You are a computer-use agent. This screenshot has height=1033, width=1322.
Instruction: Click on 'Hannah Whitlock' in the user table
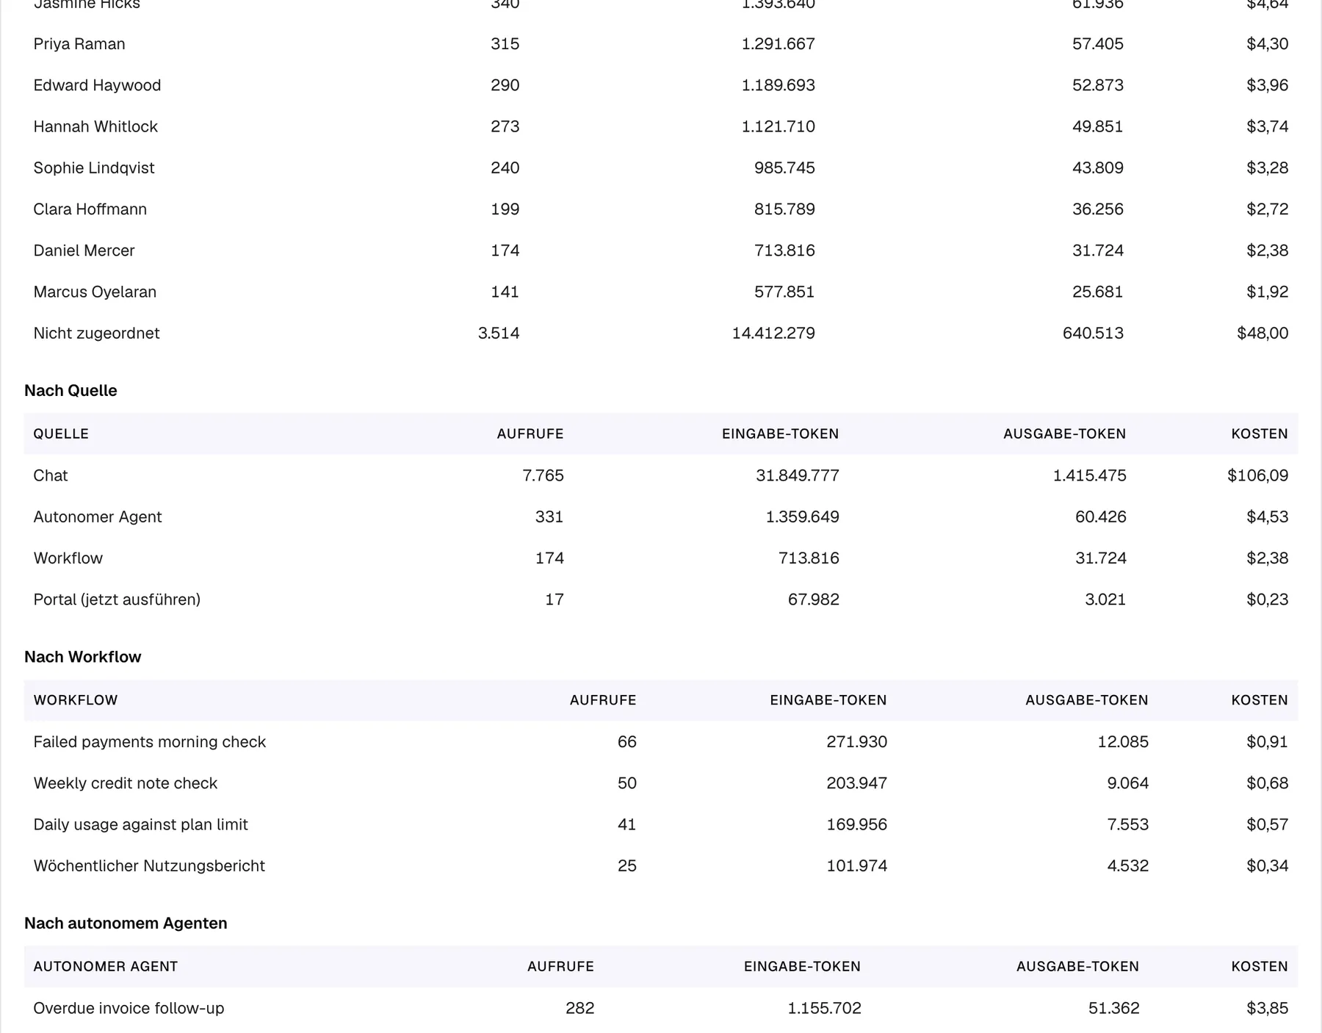(x=95, y=126)
